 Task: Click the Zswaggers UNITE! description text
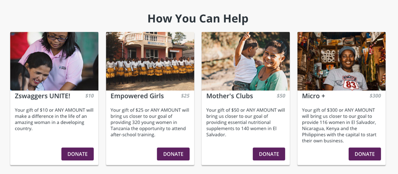(54, 119)
